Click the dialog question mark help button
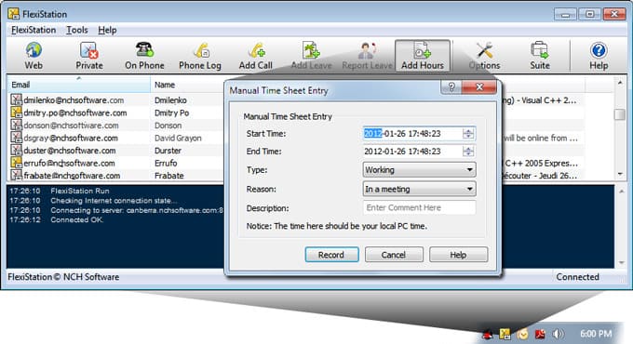Viewport: 633px width, 344px height. pyautogui.click(x=451, y=86)
